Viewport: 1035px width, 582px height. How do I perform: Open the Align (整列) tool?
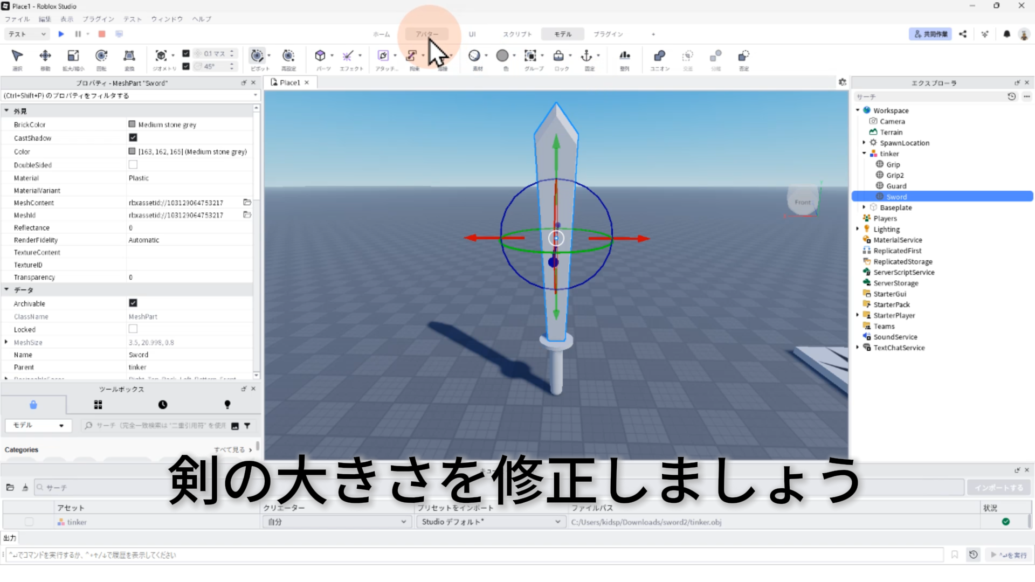[x=624, y=56]
